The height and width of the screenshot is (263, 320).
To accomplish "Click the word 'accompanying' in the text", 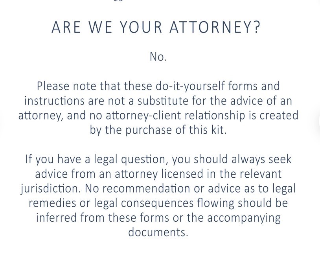I will (x=244, y=218).
